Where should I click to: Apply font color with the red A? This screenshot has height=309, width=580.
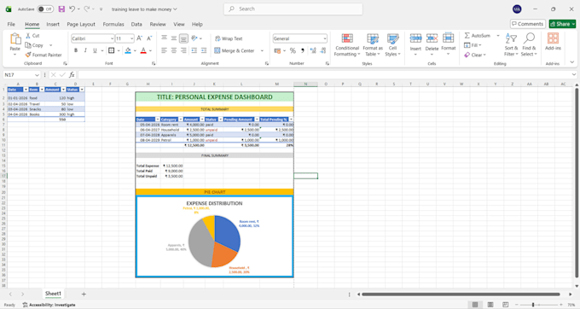point(143,50)
